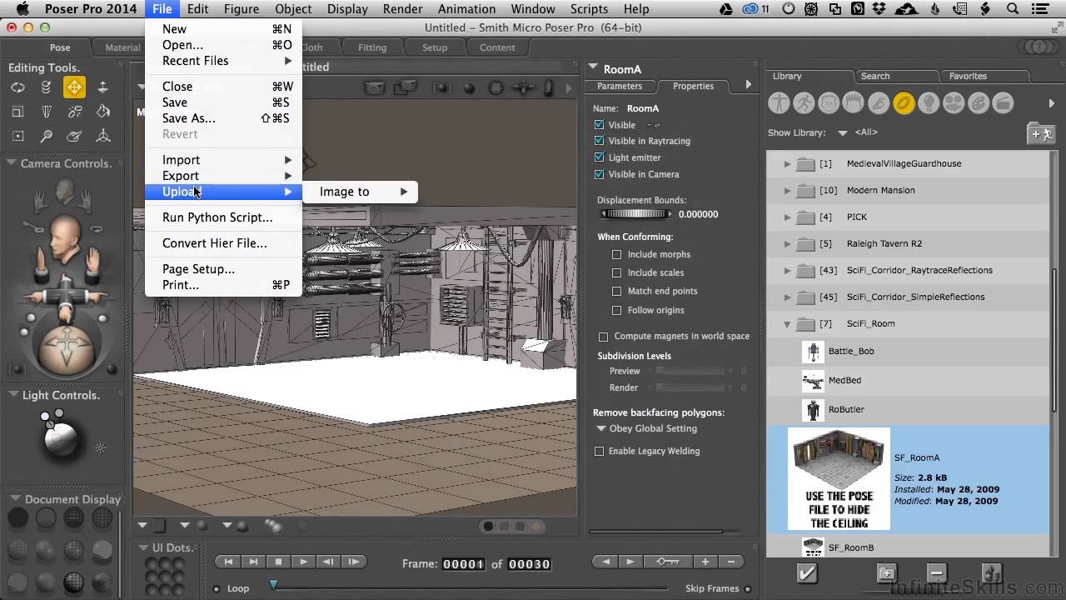This screenshot has width=1066, height=600.
Task: Click the Image to submenu item
Action: coord(360,192)
